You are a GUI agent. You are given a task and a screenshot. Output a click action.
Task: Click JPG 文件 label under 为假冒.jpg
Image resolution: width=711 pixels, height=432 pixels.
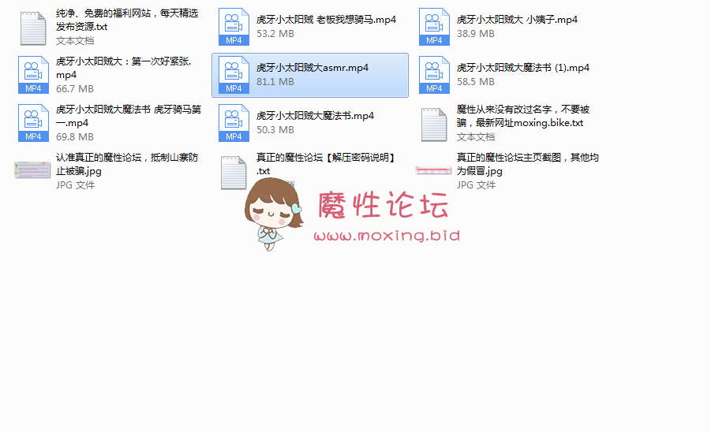[476, 184]
